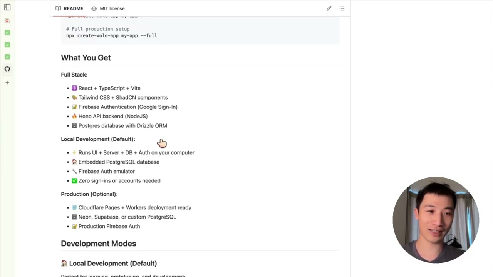The image size is (493, 277).
Task: Click the green check emoji before Zero sign-ins
Action: point(74,181)
